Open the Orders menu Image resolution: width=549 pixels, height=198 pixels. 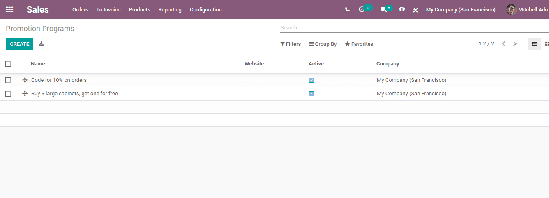click(80, 9)
